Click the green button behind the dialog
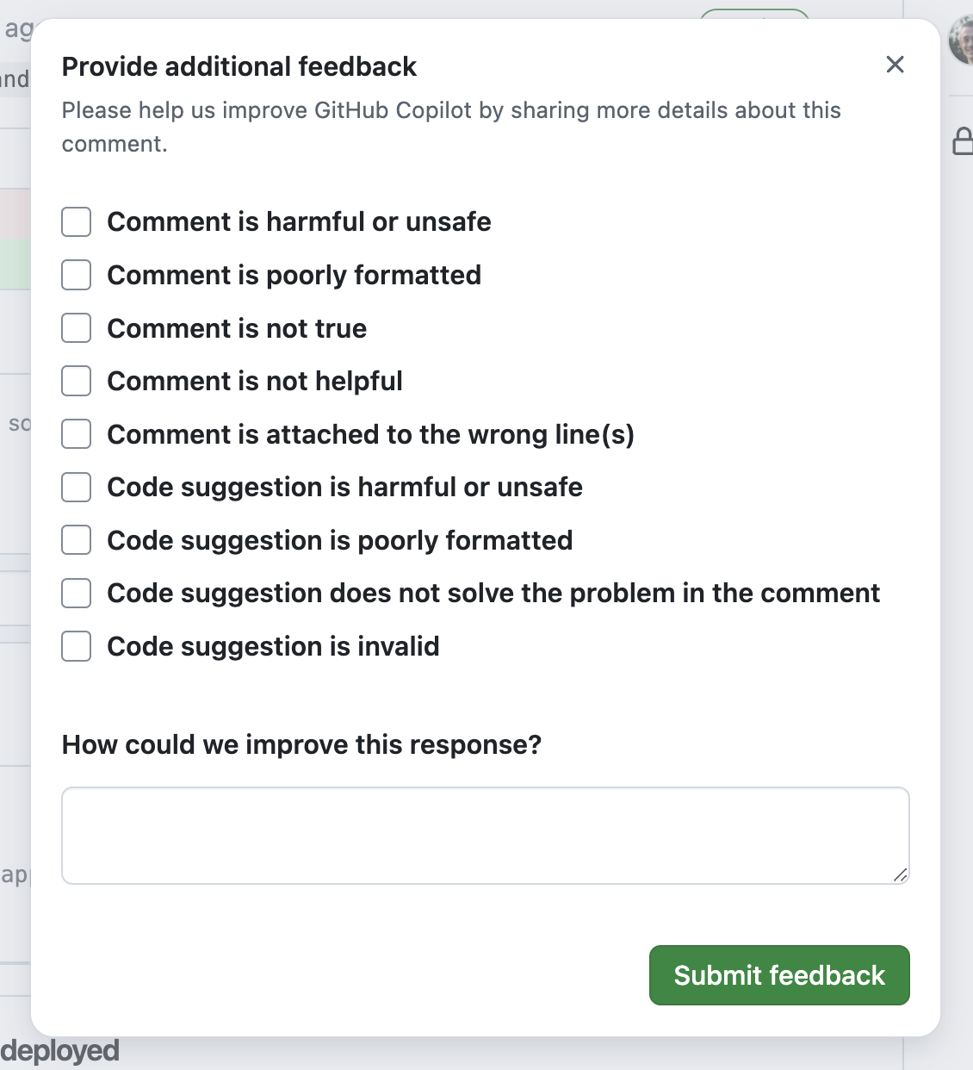 (755, 16)
